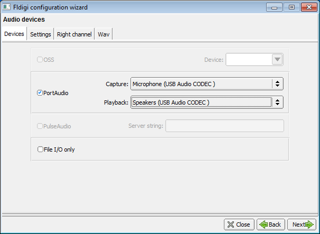Open the Right channel tab
This screenshot has height=234, width=320.
(74, 34)
